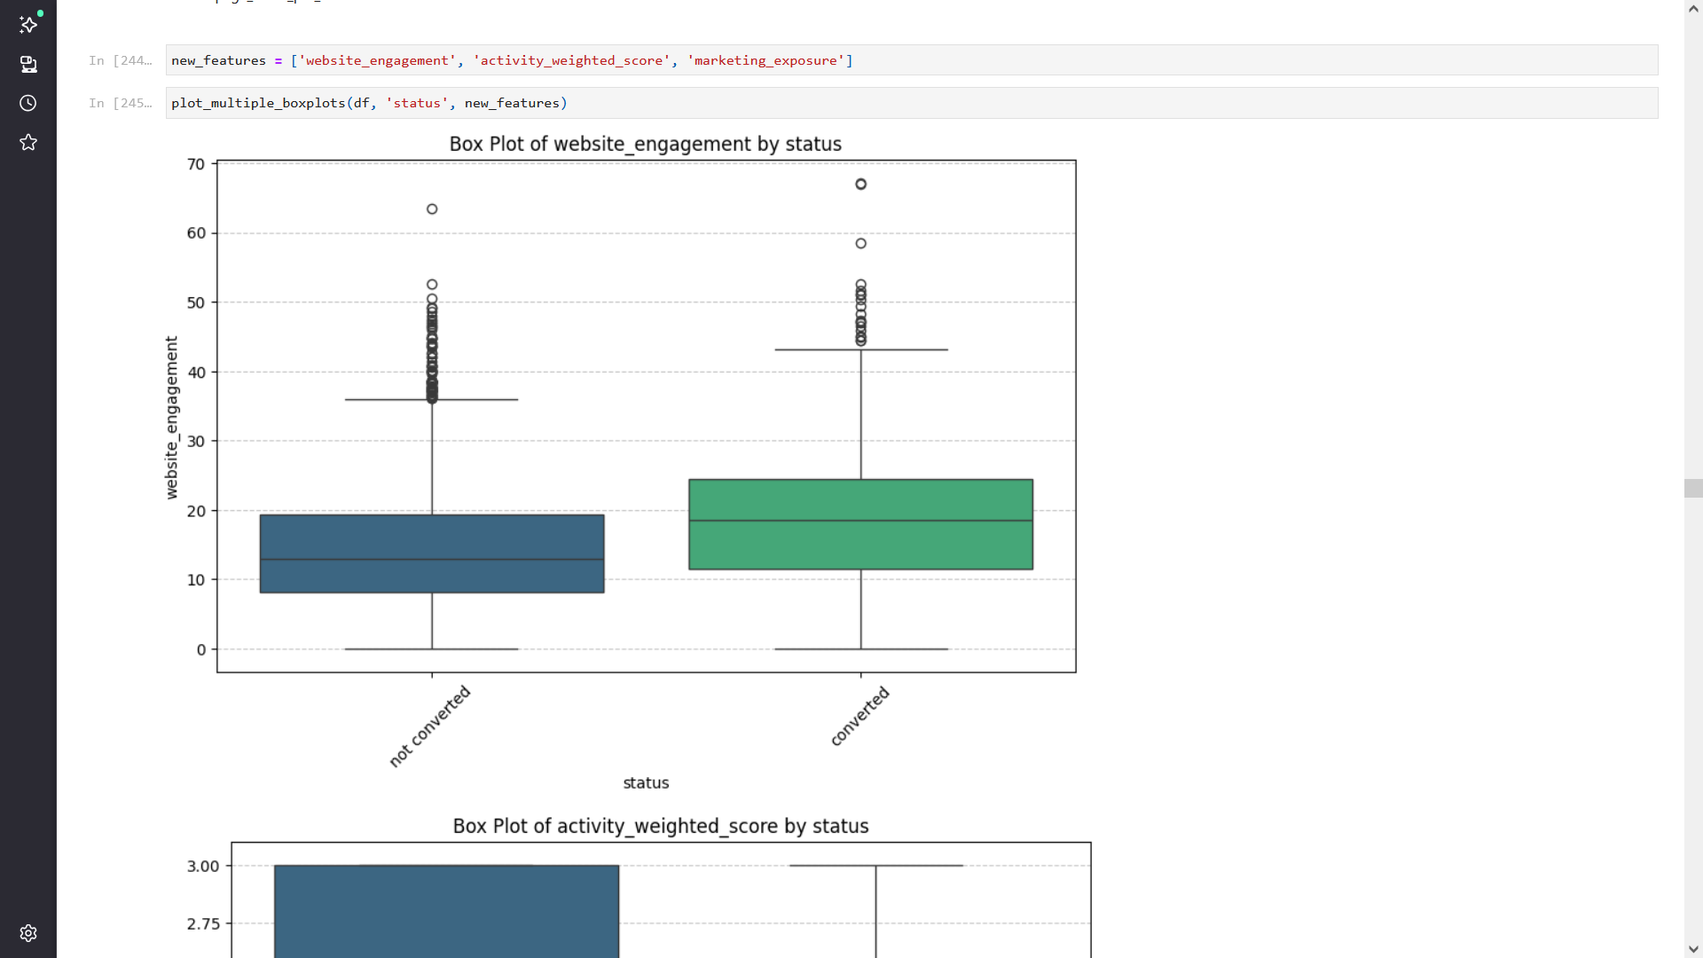Click the green converted box in the plot
The width and height of the screenshot is (1703, 958).
click(x=860, y=523)
